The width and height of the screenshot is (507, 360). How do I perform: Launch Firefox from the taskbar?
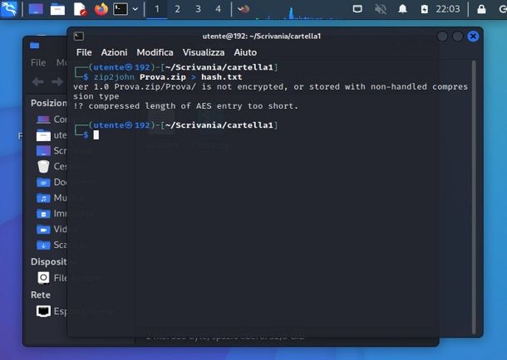pyautogui.click(x=101, y=9)
